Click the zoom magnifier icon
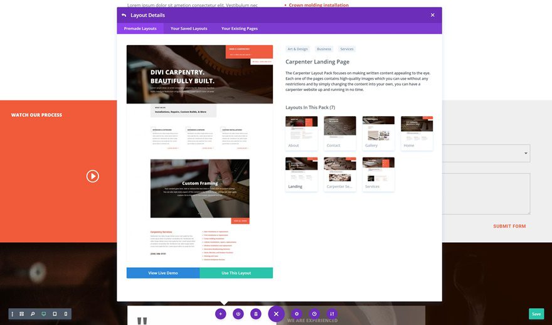The width and height of the screenshot is (552, 325). point(33,314)
